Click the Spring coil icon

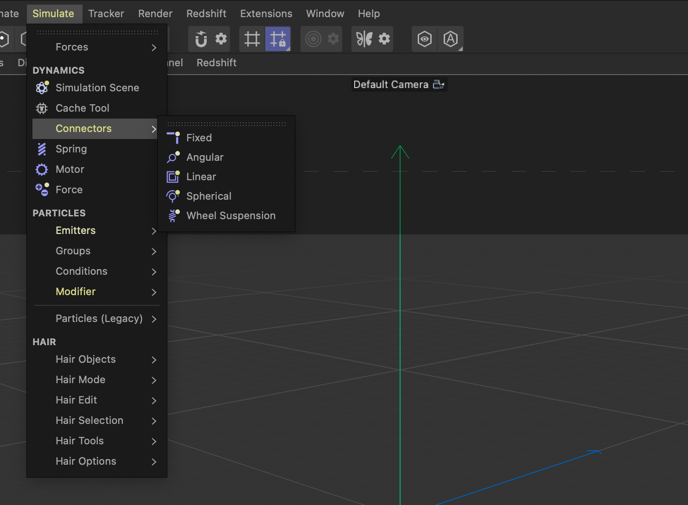(42, 149)
